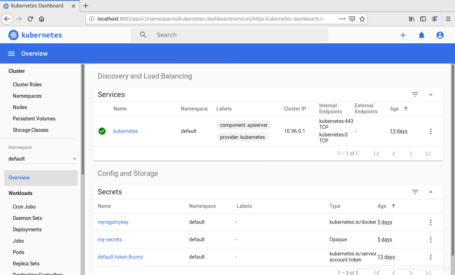455x275 pixels.
Task: Select Overview in sidebar
Action: click(41, 178)
